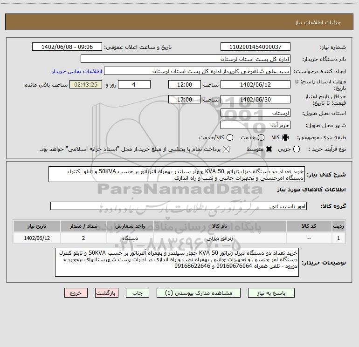This screenshot has height=347, width=359.
Task: Click the دستگاه unit cell
Action: pyautogui.click(x=130, y=238)
